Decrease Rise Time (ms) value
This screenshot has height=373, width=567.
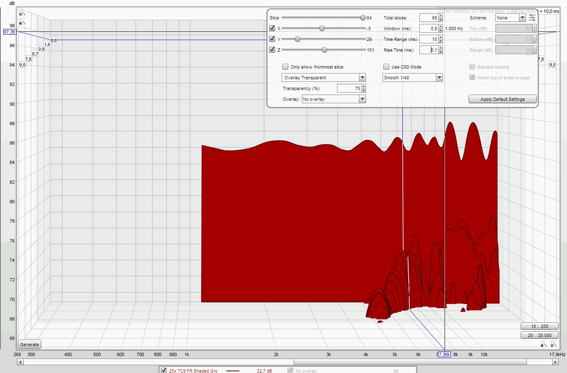click(x=440, y=52)
